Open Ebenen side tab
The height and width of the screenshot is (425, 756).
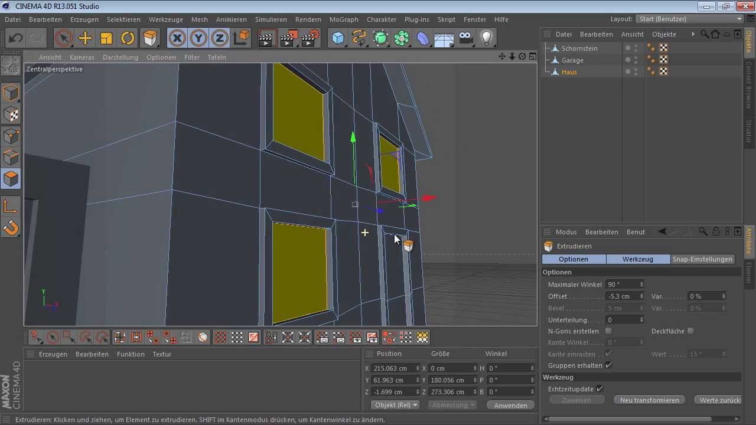pos(749,273)
